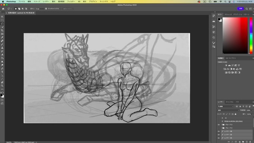254x143 pixels.
Task: Create a new layer from panel bottom
Action: (x=247, y=142)
